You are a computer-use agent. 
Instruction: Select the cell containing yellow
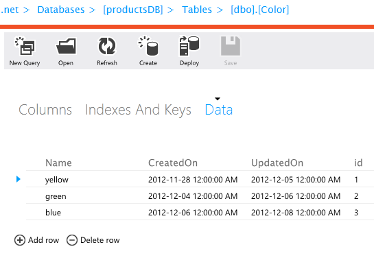coord(57,180)
